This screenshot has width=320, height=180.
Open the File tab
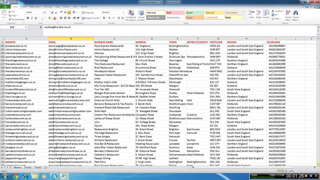pos(5,7)
